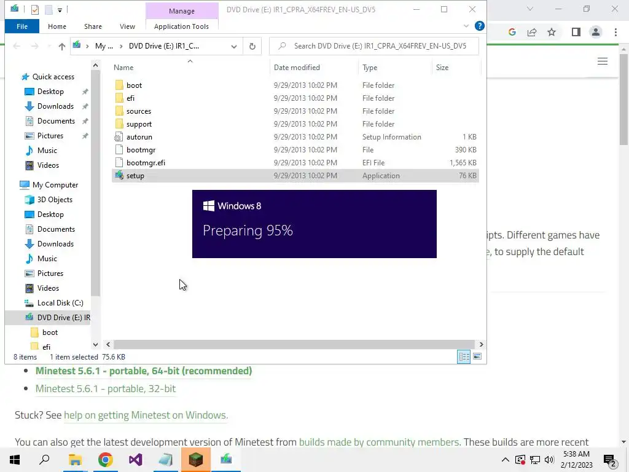Switch to the Share ribbon tab
This screenshot has height=472, width=629.
coord(93,26)
